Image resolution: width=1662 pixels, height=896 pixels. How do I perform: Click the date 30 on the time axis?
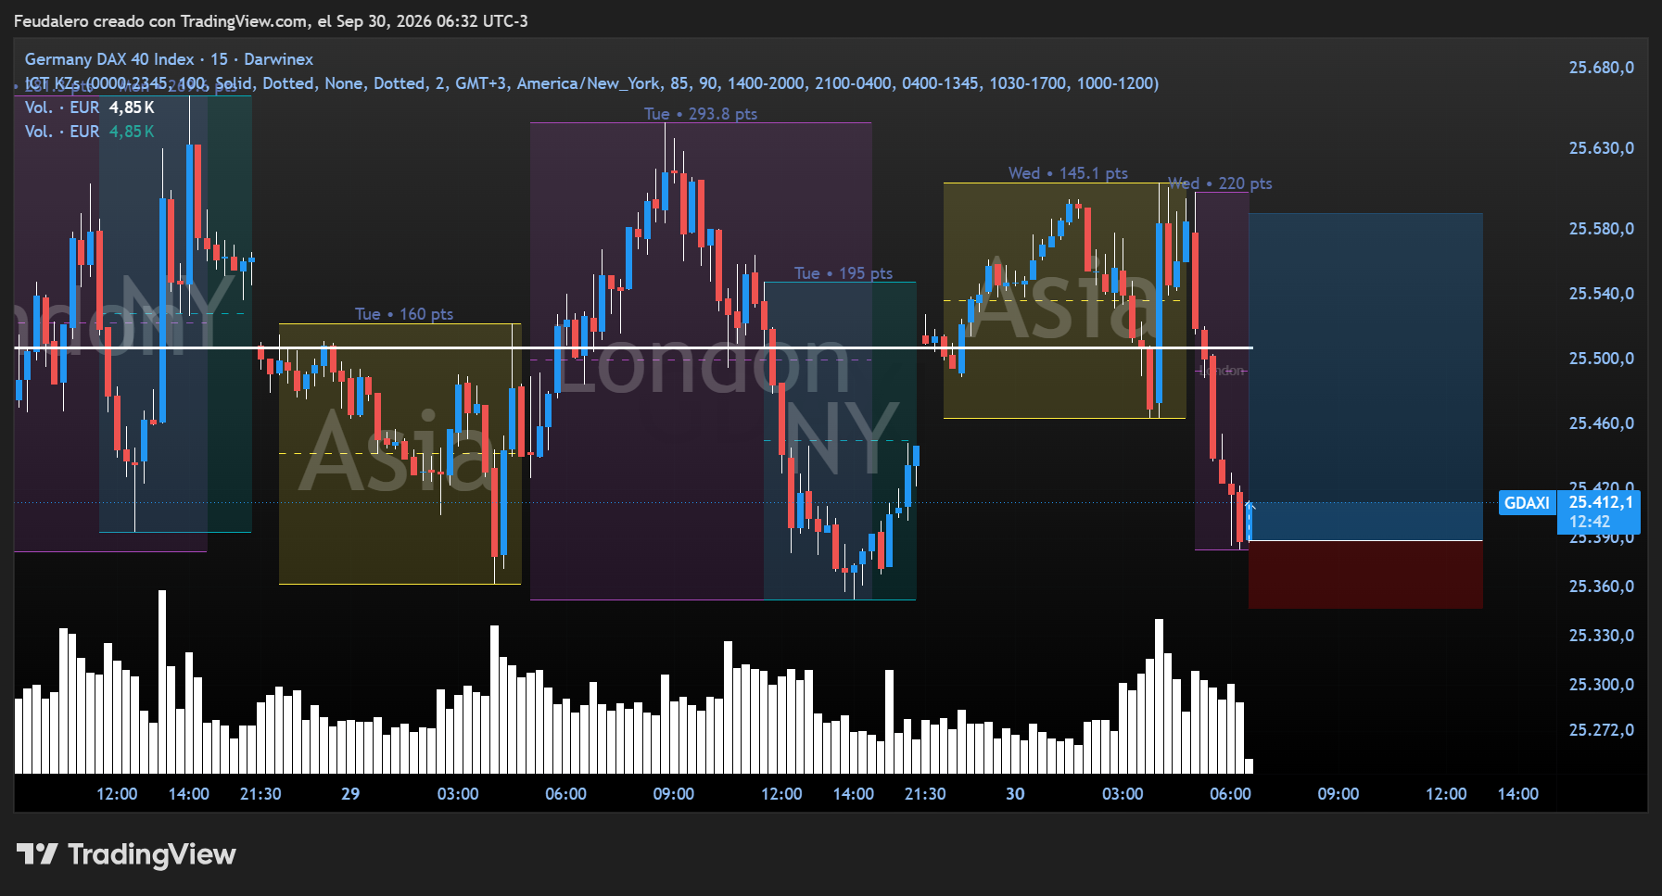pyautogui.click(x=1015, y=794)
